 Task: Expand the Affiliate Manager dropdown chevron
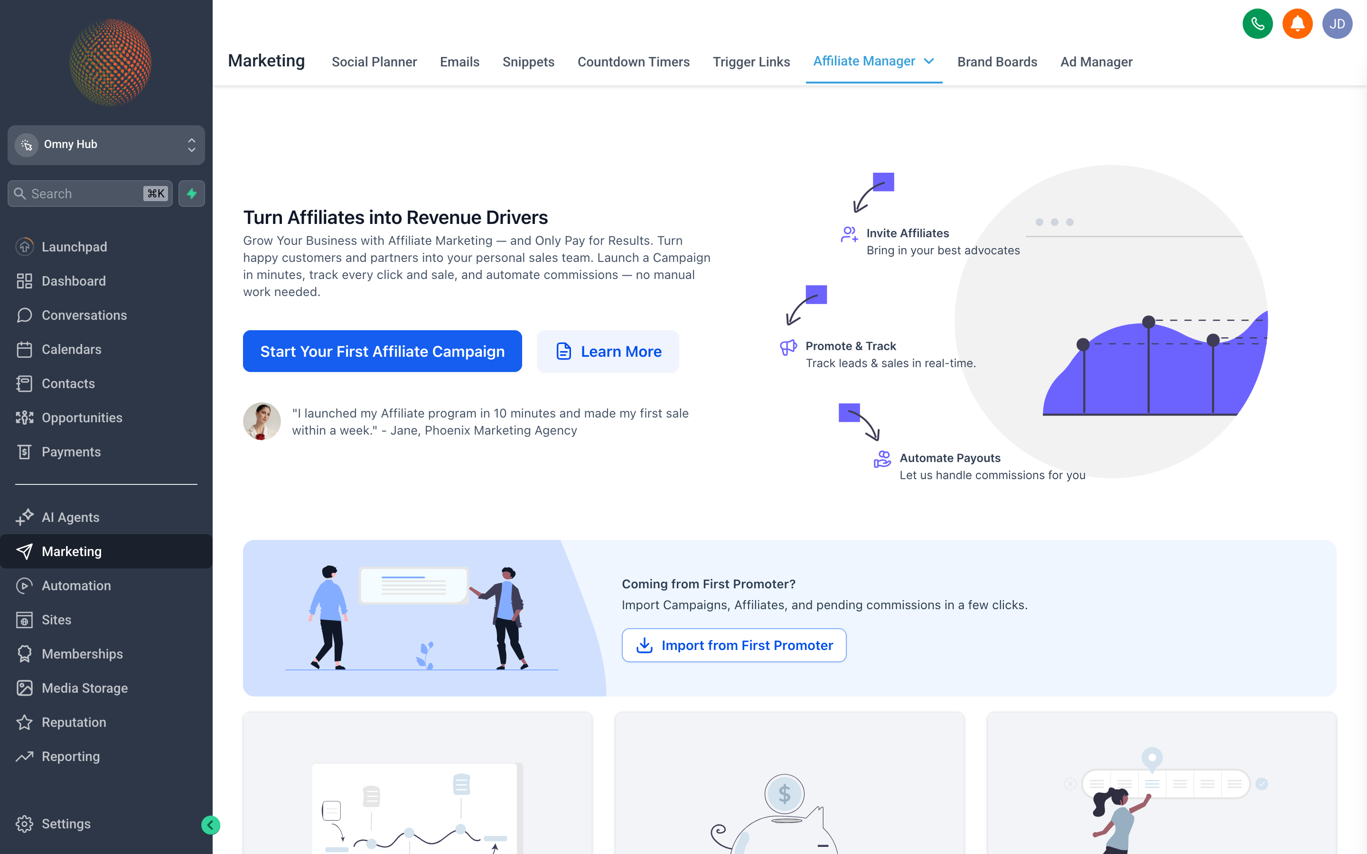pyautogui.click(x=928, y=61)
